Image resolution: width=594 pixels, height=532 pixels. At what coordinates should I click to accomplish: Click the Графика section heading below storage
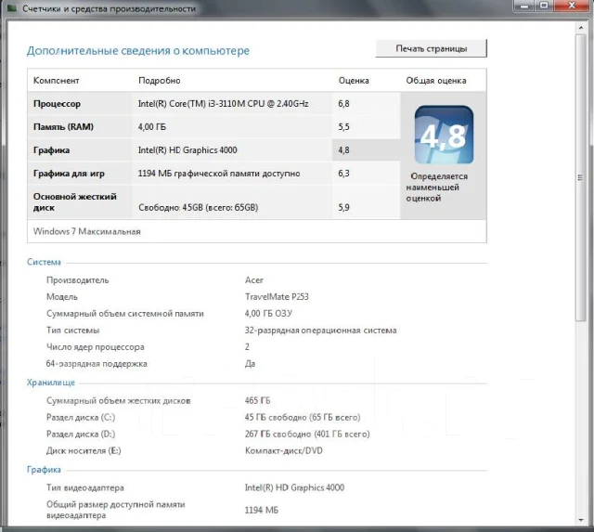click(44, 470)
